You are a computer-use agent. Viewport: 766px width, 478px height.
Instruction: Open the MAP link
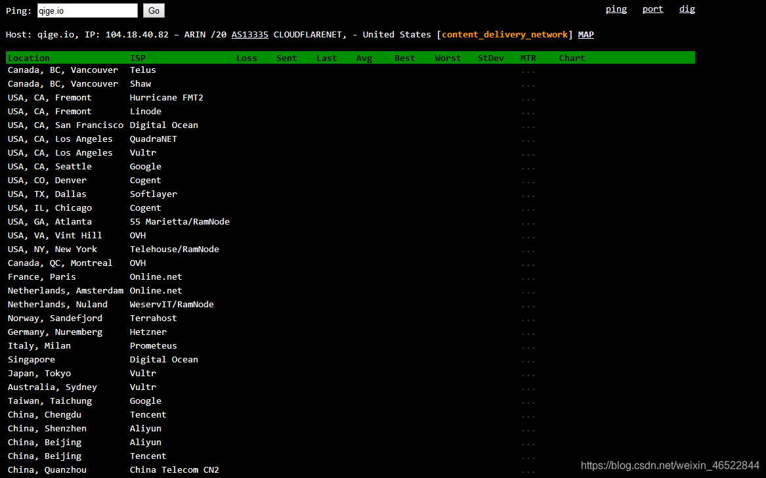tap(585, 35)
